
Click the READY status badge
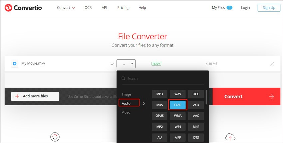tap(156, 64)
